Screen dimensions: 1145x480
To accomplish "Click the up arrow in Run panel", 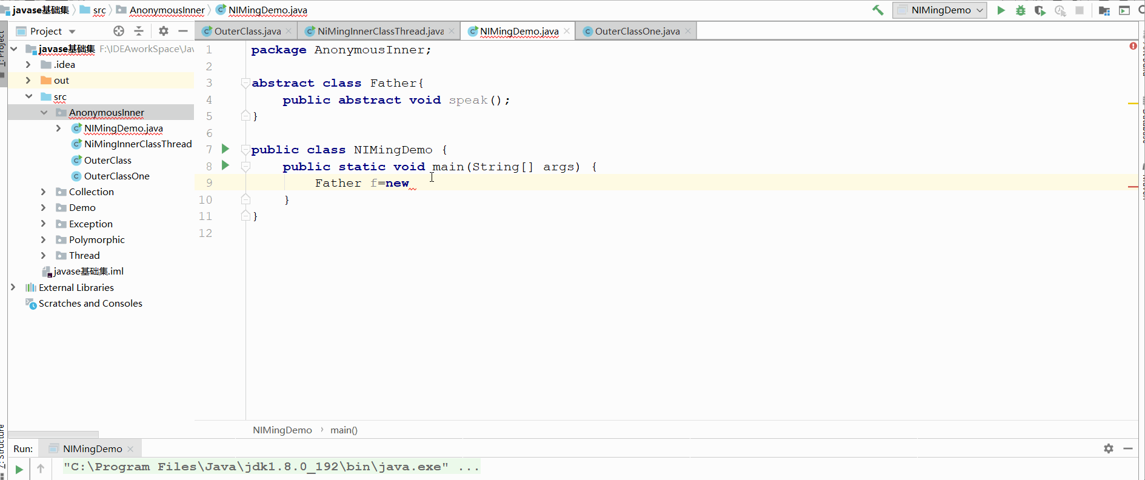I will point(41,468).
